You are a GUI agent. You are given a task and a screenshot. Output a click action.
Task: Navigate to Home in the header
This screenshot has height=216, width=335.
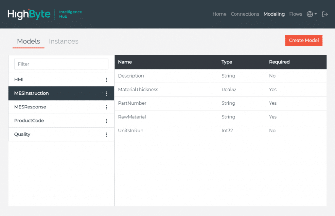tap(219, 14)
